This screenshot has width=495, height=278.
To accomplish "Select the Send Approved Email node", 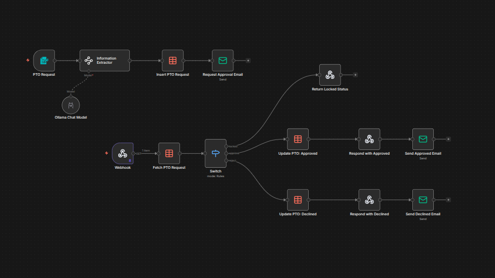I will (423, 139).
